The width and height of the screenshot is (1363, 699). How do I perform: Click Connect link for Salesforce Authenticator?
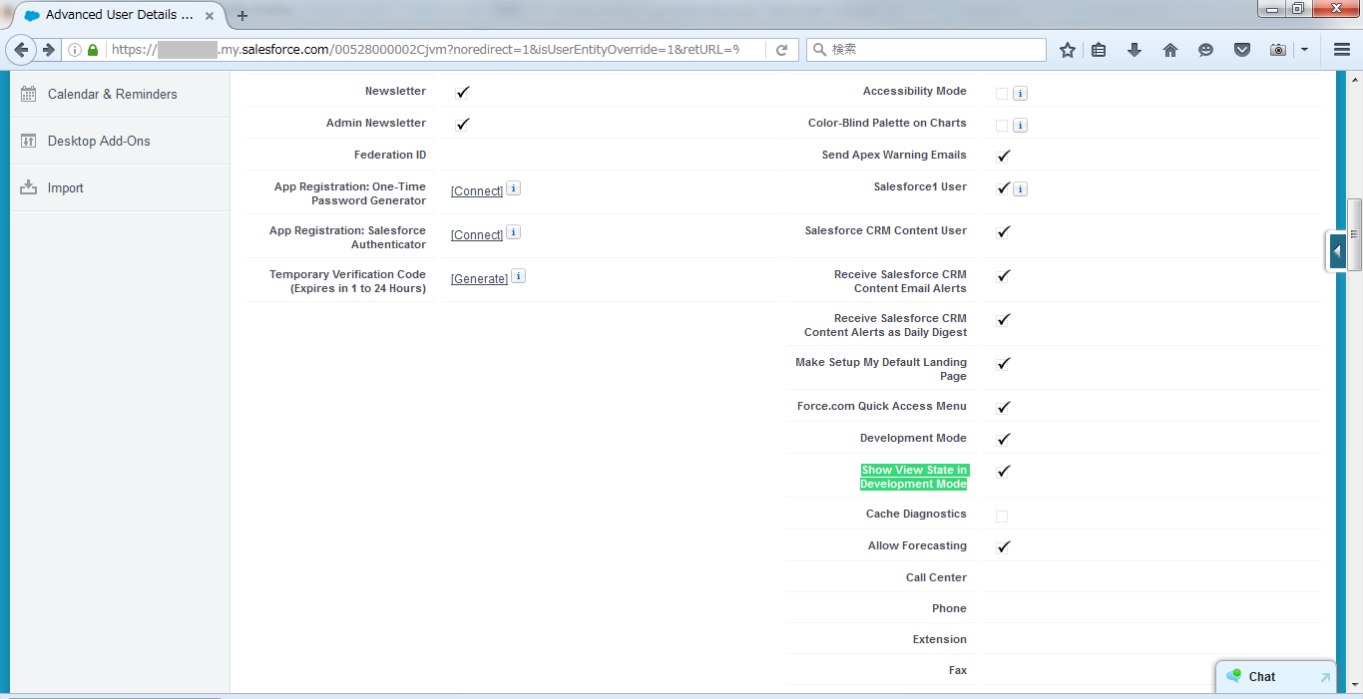pos(477,235)
